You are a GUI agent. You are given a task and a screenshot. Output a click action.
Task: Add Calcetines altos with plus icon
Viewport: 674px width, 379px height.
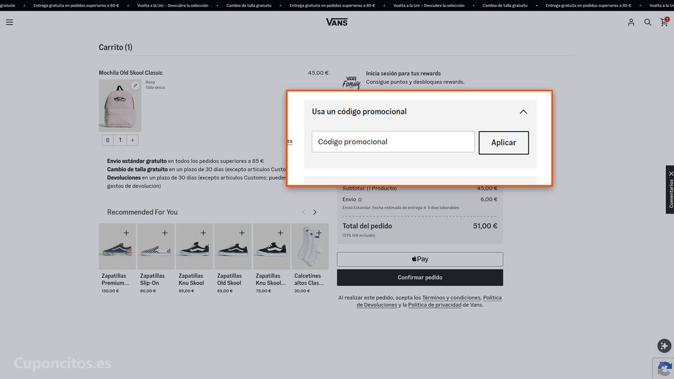[319, 233]
